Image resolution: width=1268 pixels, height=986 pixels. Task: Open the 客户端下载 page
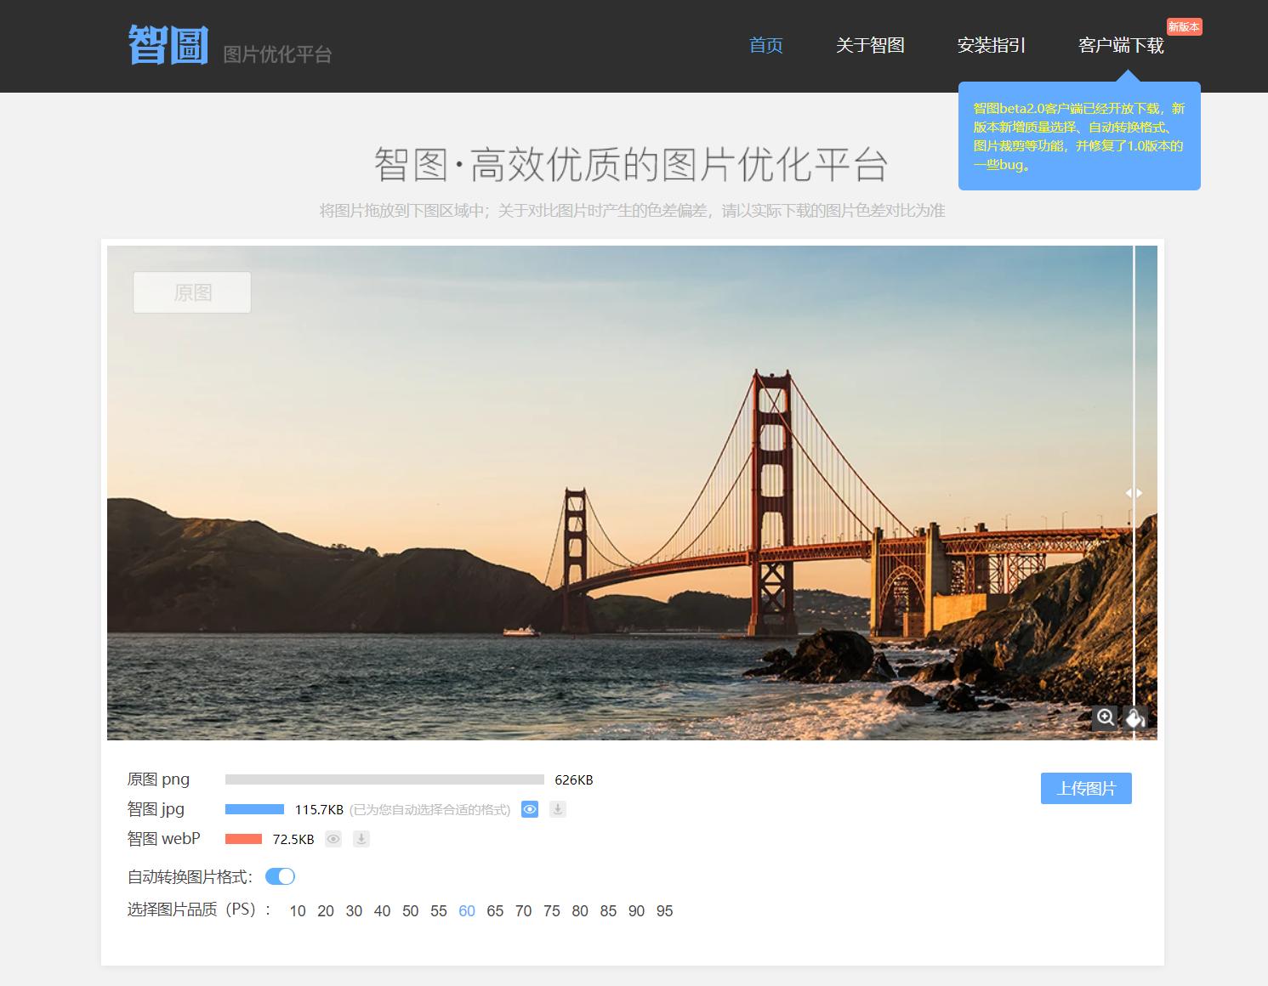coord(1121,45)
